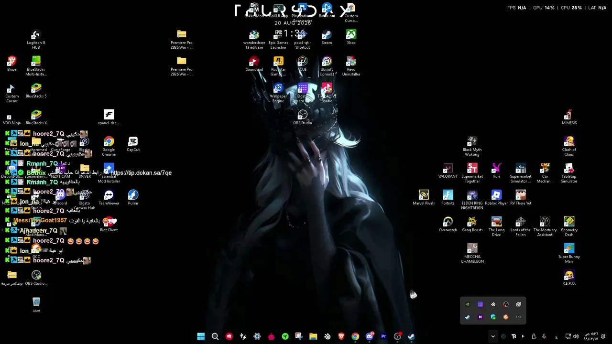Launch BlueStacks 5 from the desktop
612x344 pixels.
pyautogui.click(x=36, y=90)
